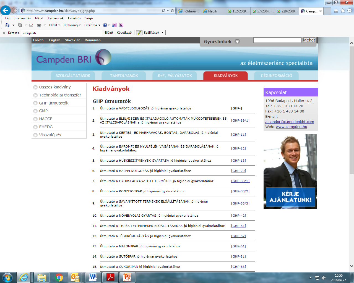Open the Beállítások find options dropdown

[x=154, y=33]
